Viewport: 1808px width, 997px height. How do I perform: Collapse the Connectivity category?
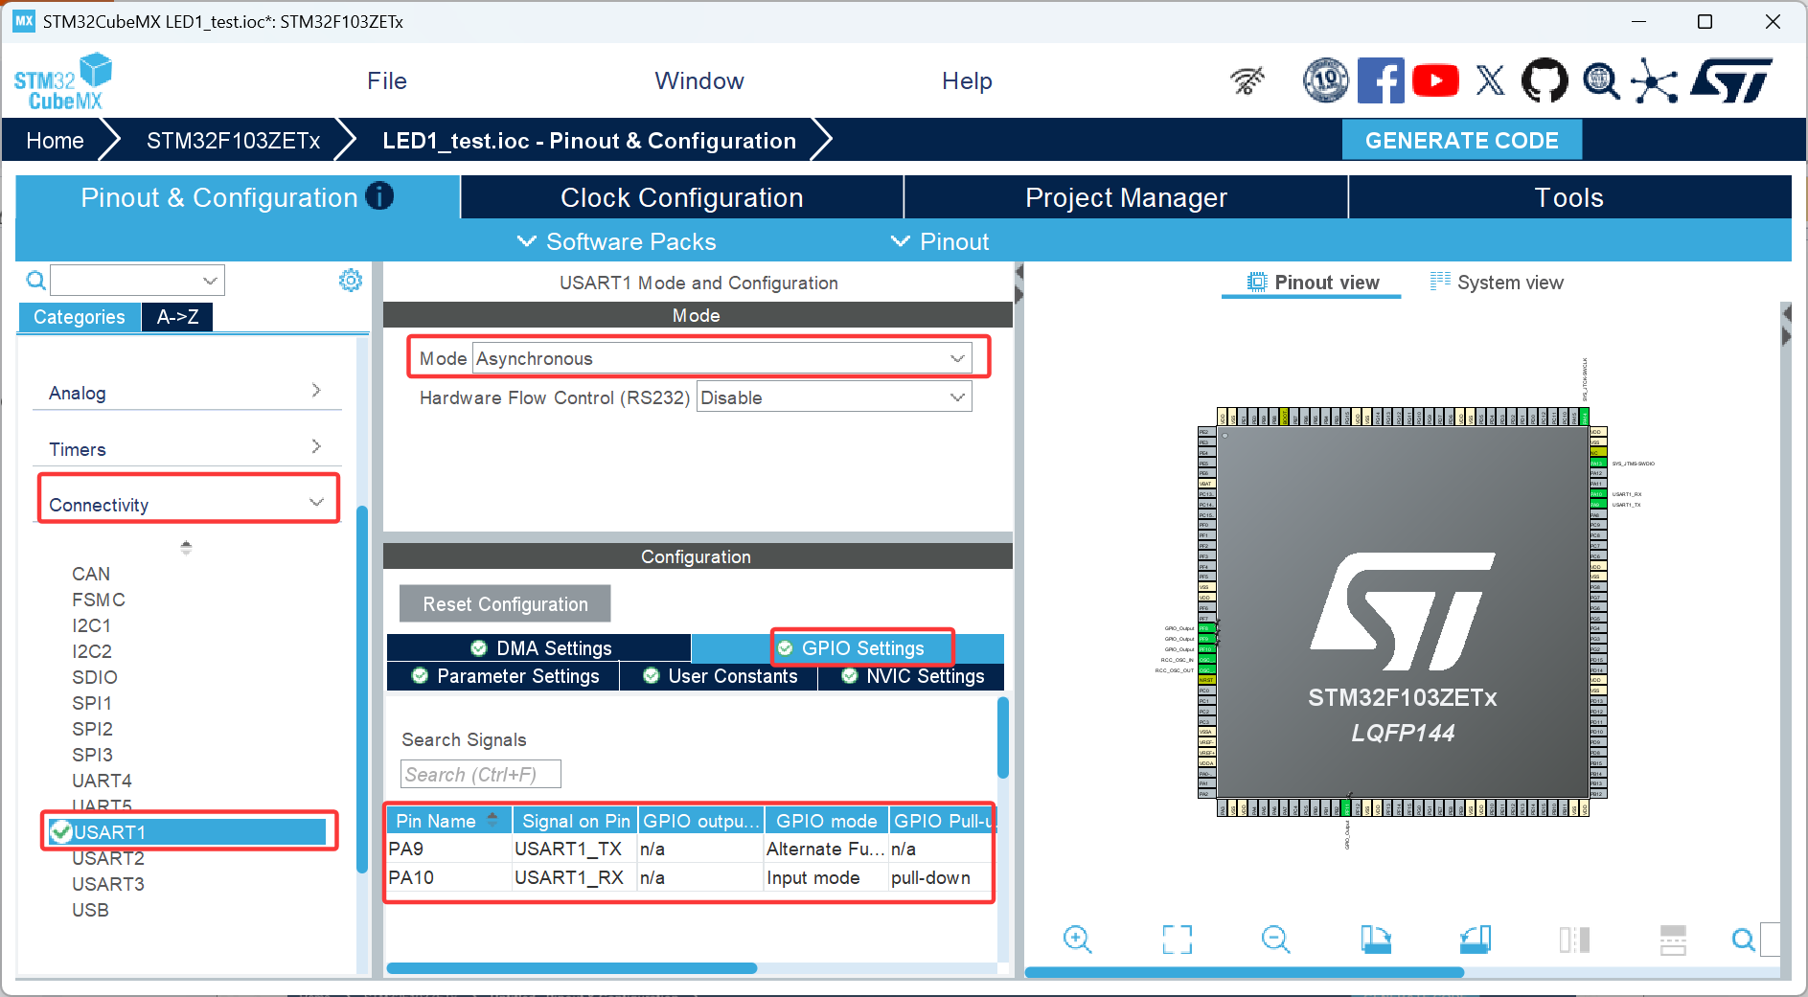point(188,504)
